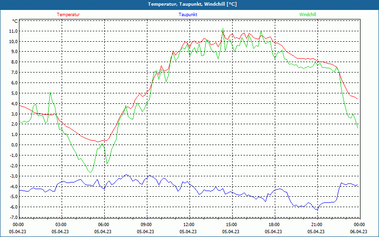Click the green Windchill legend label
The image size is (379, 237).
point(307,15)
